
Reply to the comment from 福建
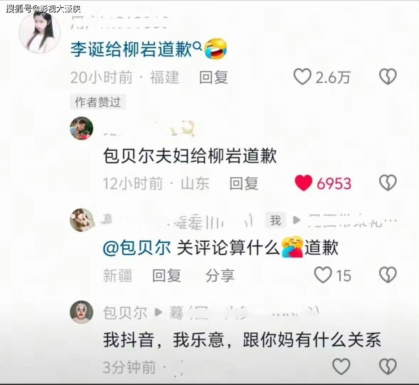pos(213,77)
